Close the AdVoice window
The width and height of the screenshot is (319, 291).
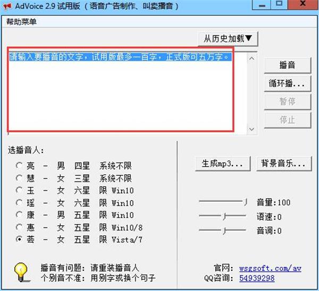(303, 4)
